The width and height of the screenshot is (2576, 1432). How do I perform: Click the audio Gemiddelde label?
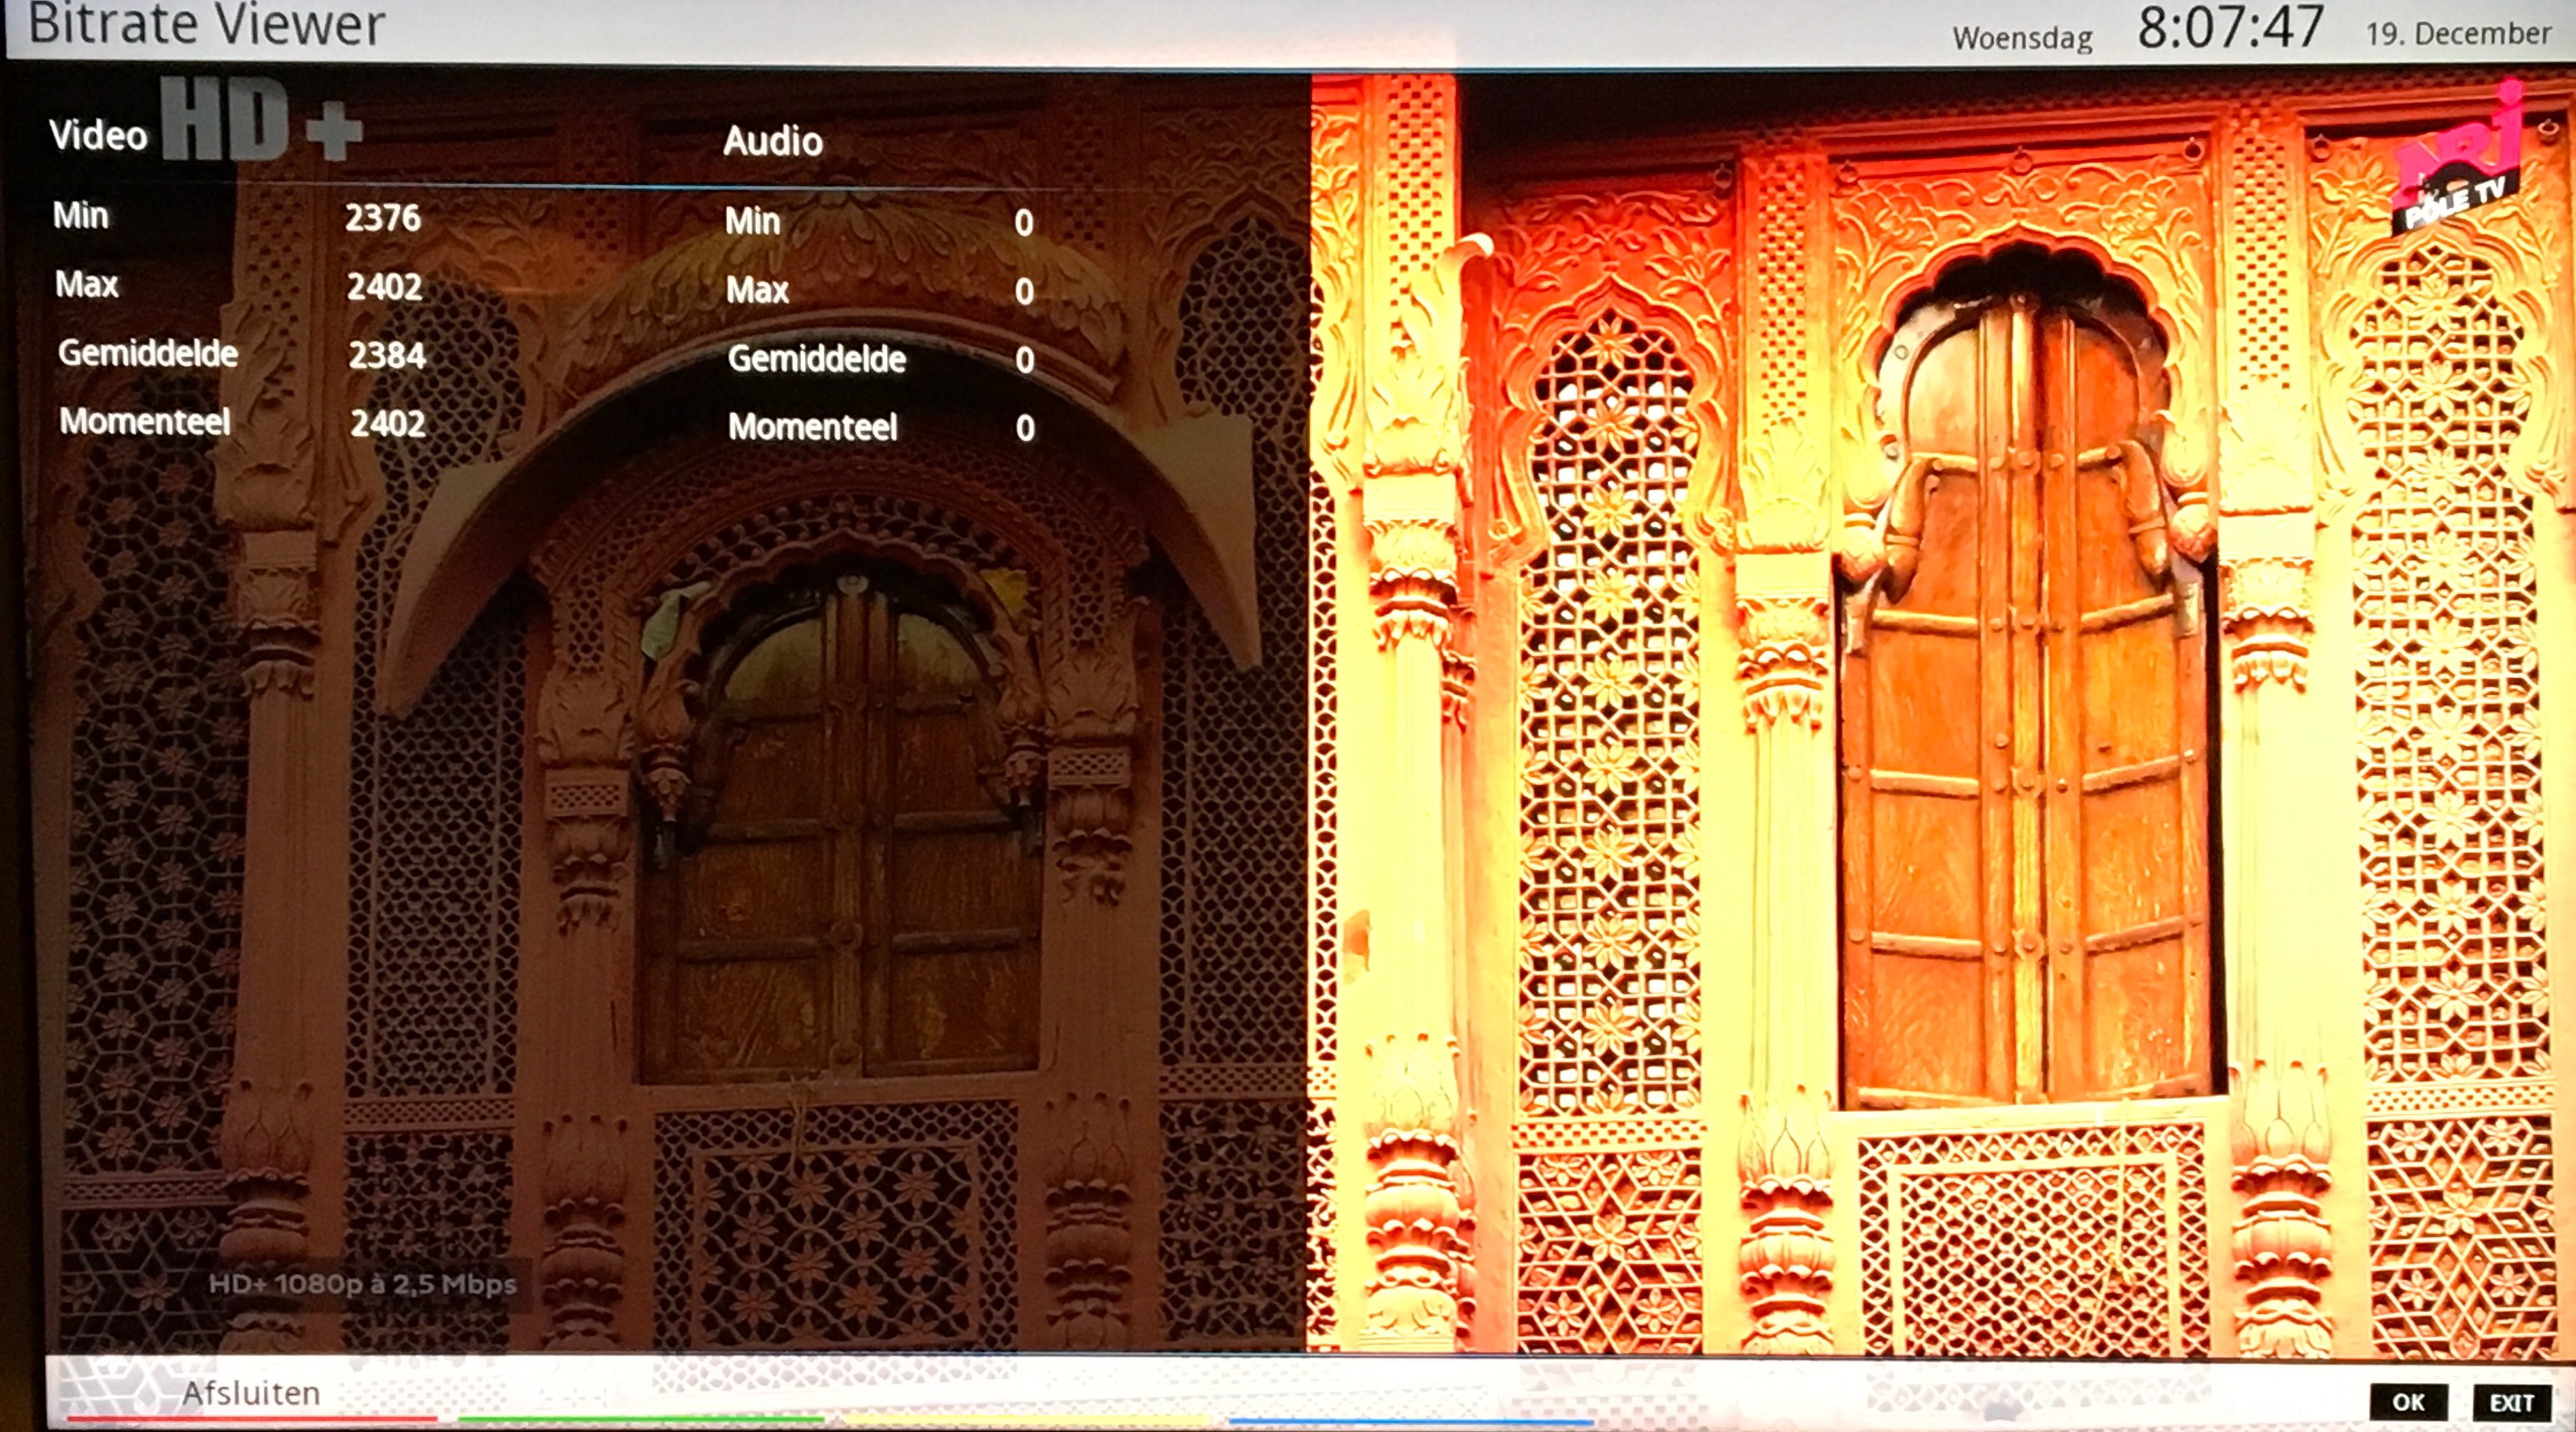(x=817, y=358)
